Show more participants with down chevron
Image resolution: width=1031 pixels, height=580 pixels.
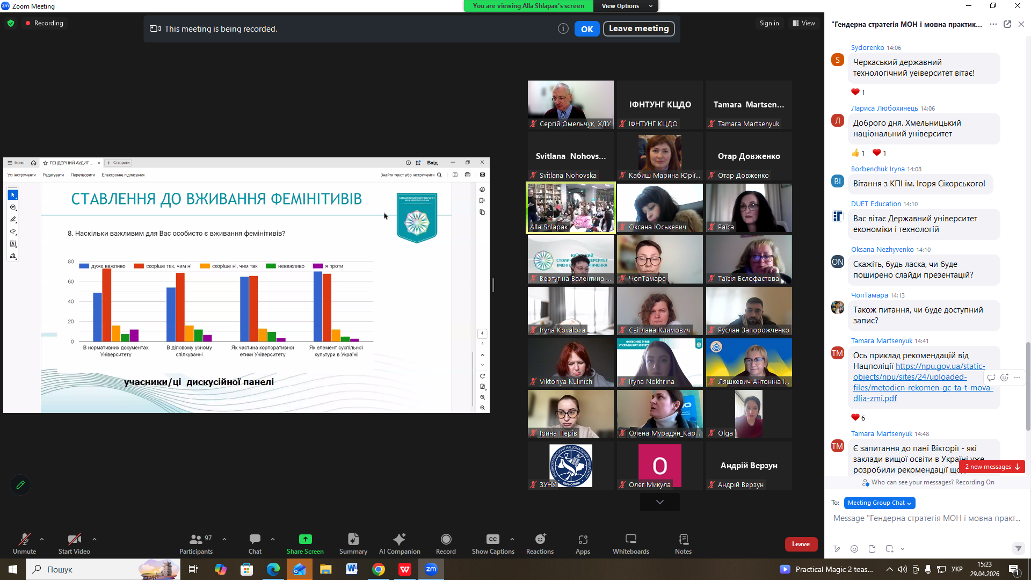click(660, 502)
